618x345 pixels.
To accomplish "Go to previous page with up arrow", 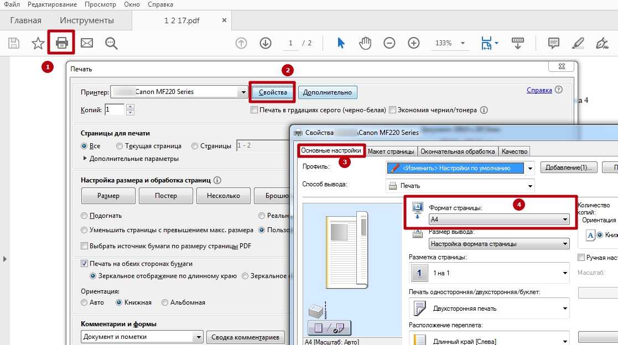I will click(x=241, y=43).
